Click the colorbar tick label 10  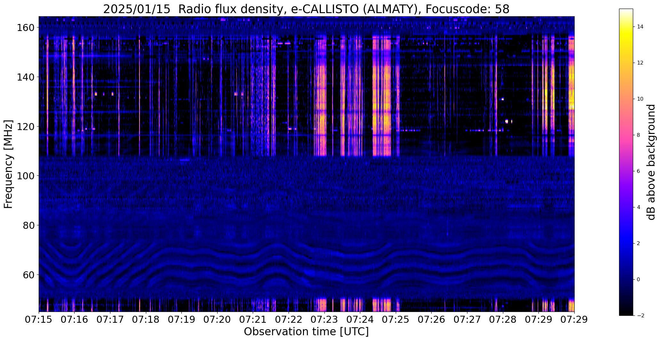coord(640,99)
